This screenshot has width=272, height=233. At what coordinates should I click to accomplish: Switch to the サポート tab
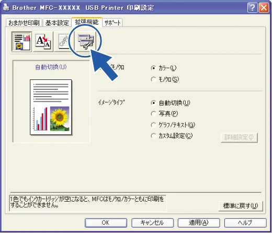(x=112, y=23)
